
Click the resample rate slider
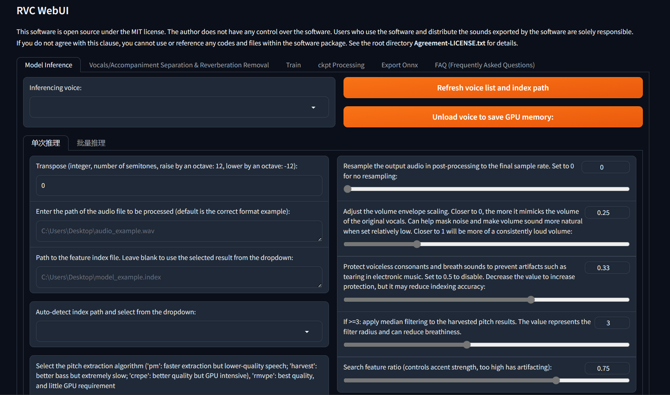[x=486, y=189]
